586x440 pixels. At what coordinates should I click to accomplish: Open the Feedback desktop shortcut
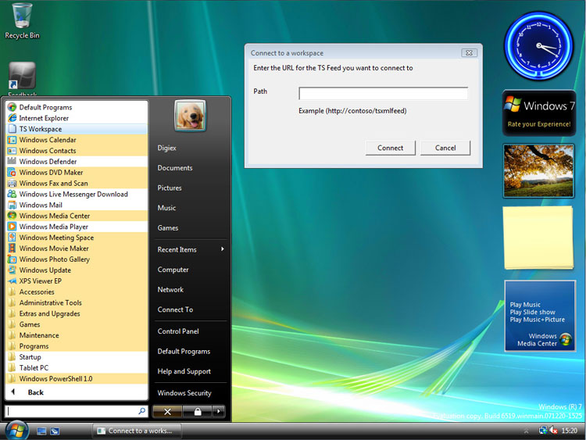point(22,78)
